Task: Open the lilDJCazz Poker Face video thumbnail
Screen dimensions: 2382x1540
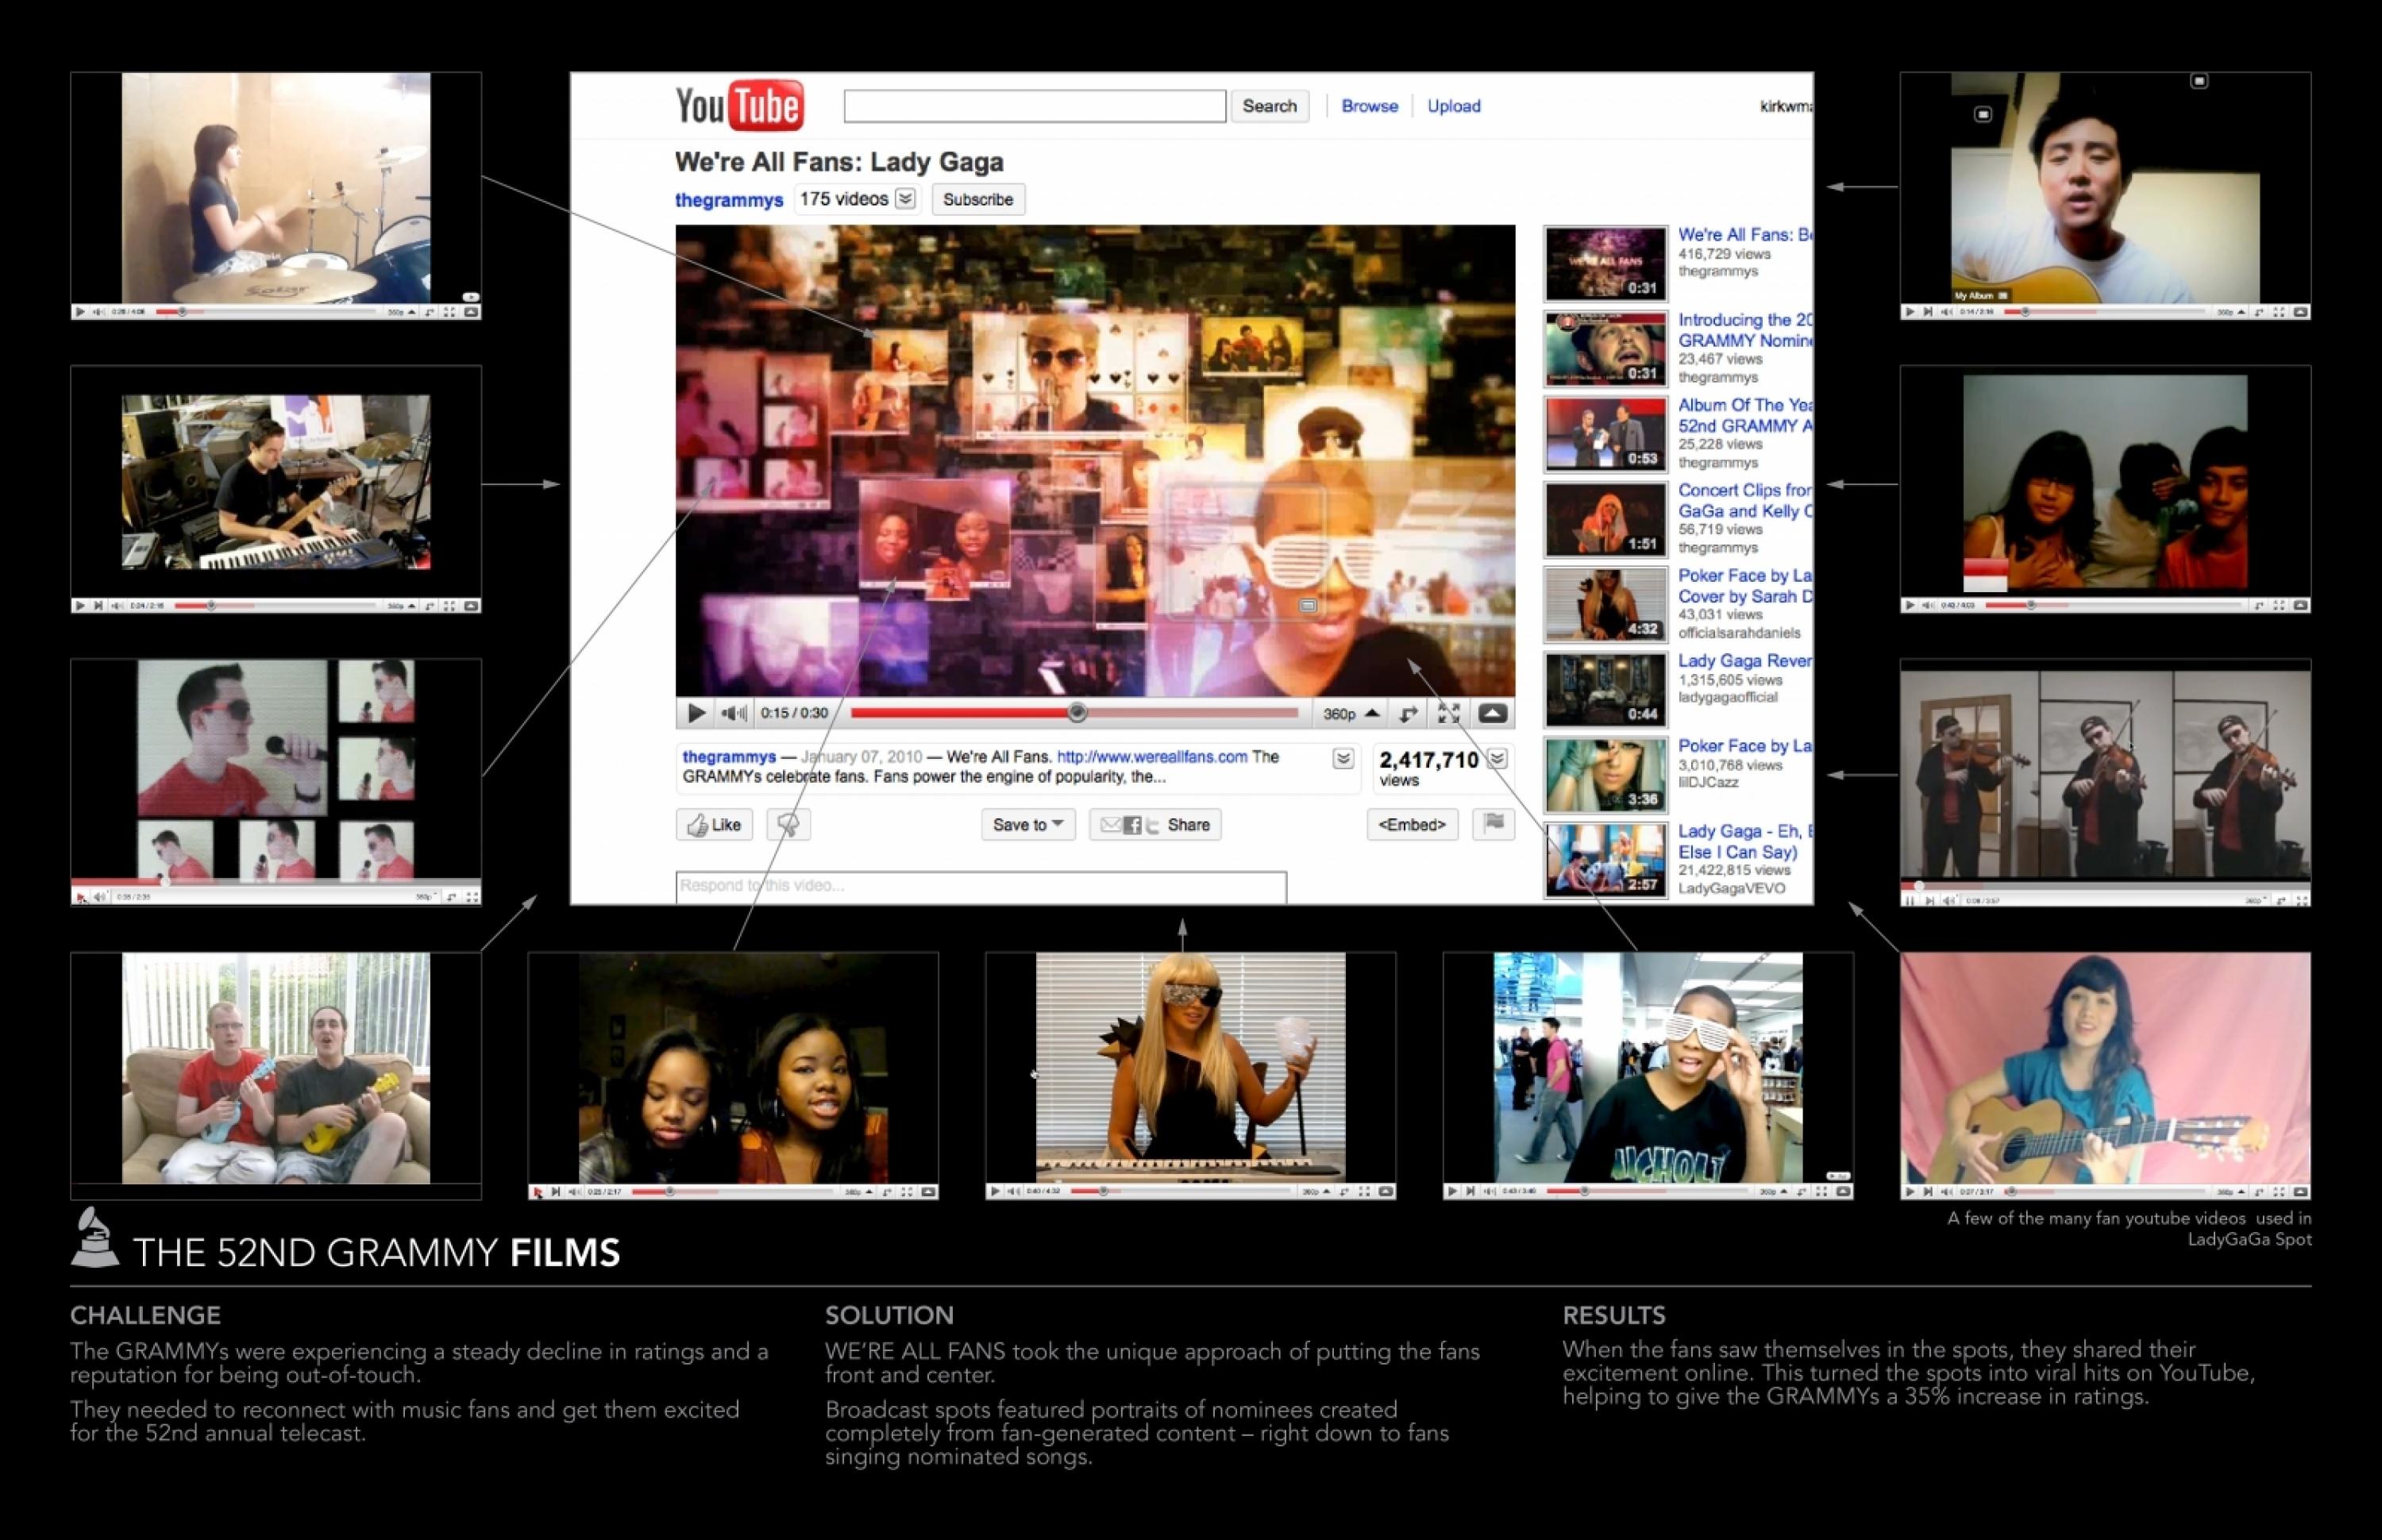Action: tap(1605, 775)
